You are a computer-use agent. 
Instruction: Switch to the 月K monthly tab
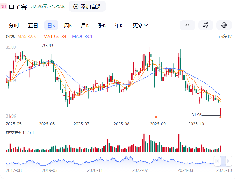pyautogui.click(x=85, y=25)
